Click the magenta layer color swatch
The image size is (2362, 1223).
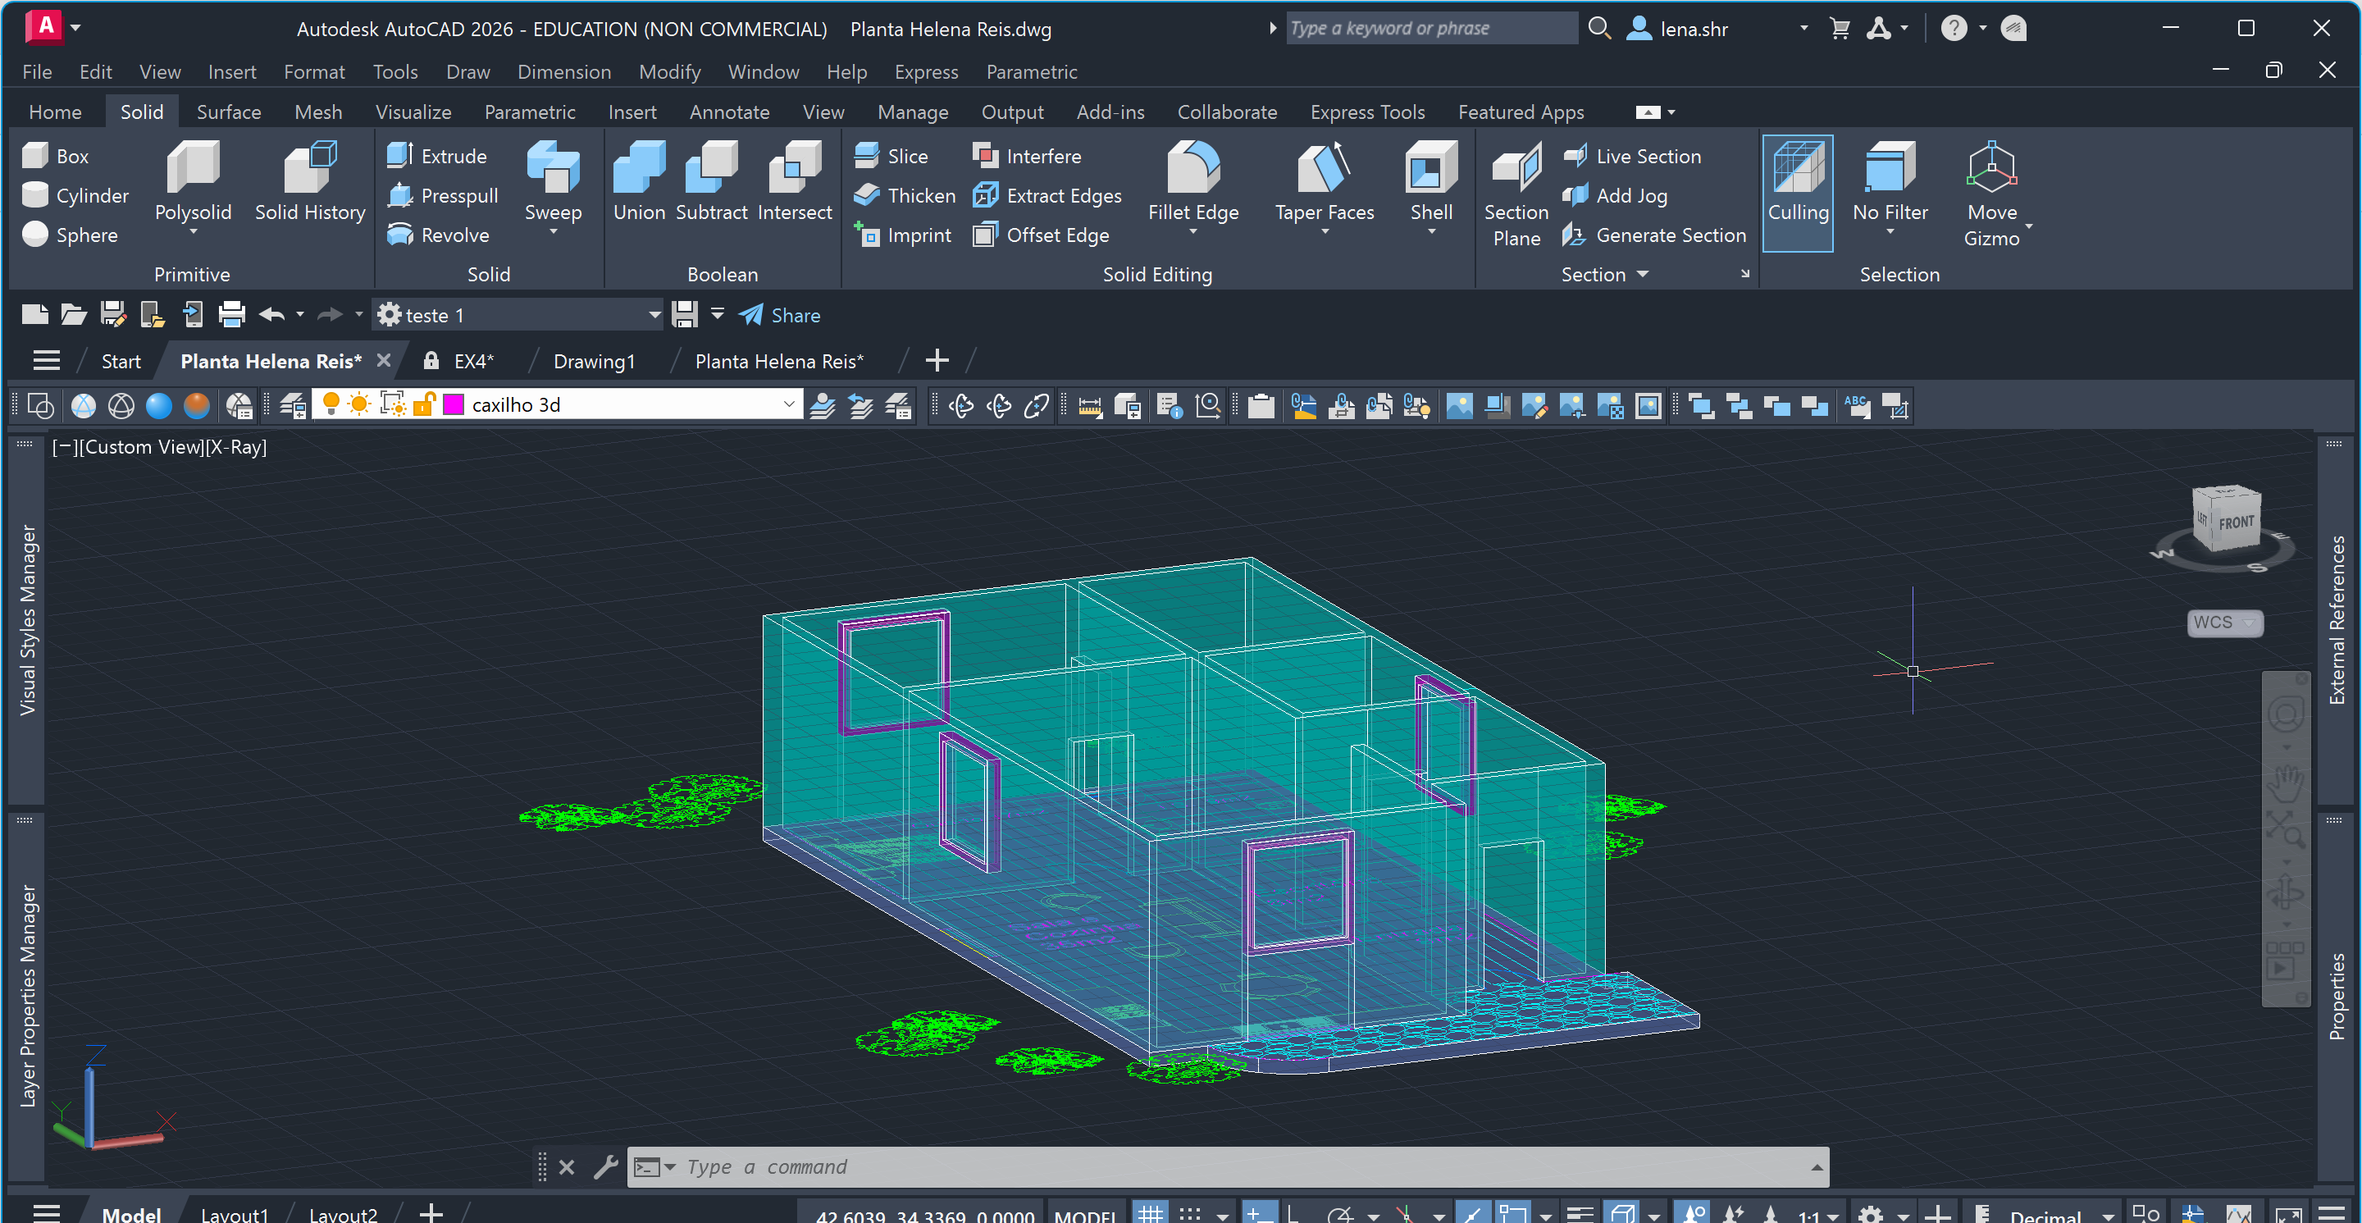coord(454,404)
